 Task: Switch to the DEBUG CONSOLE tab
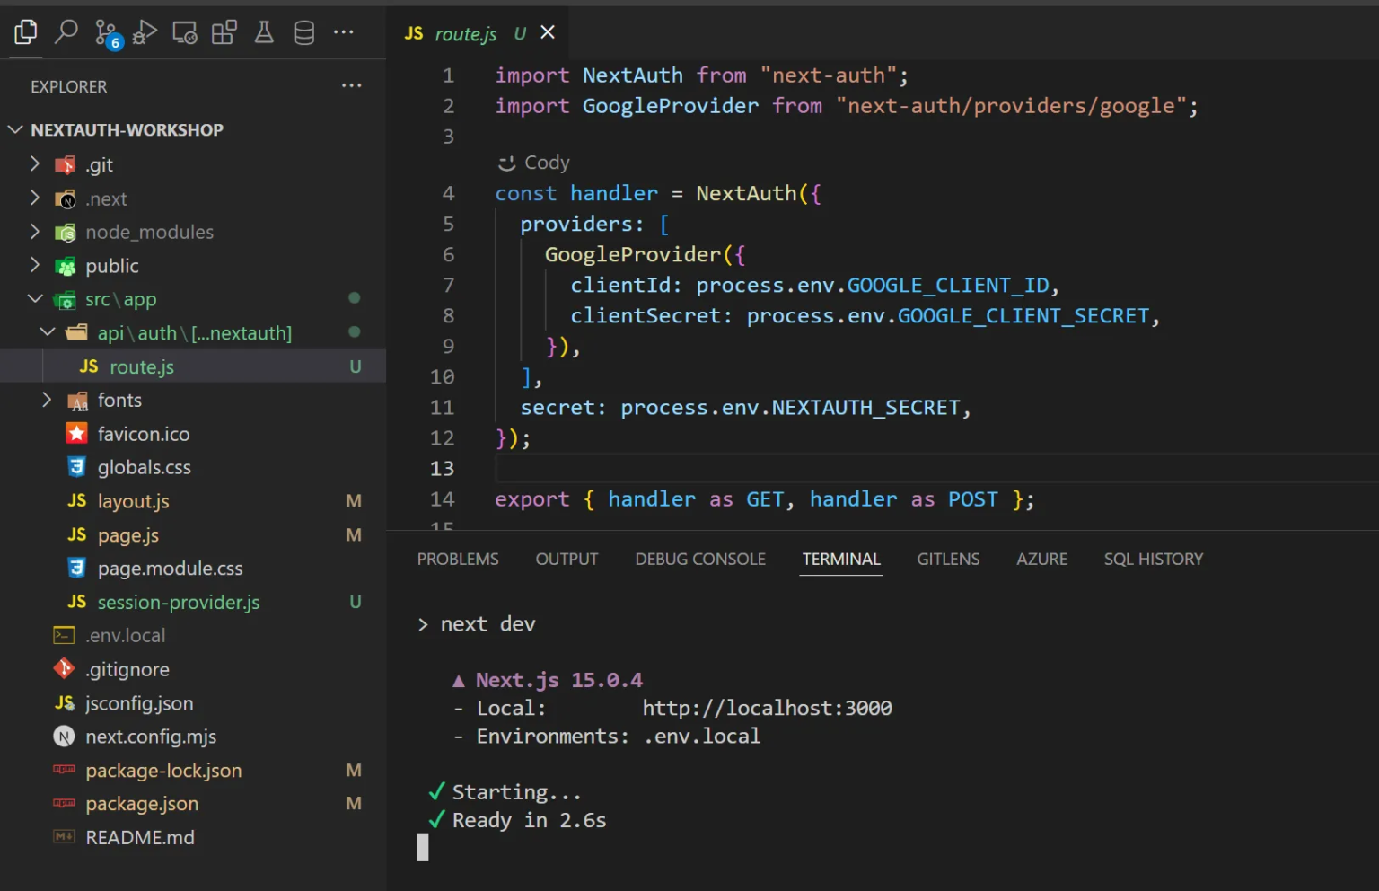(x=699, y=559)
